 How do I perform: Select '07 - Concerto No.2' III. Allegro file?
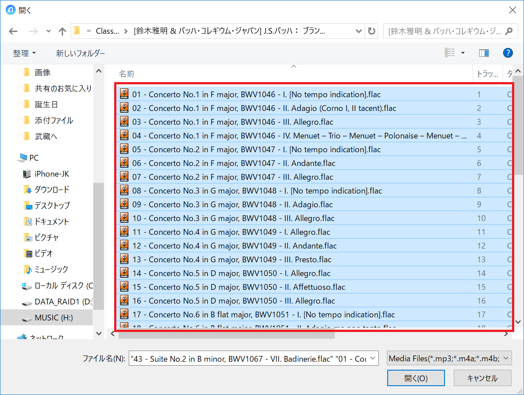[314, 177]
